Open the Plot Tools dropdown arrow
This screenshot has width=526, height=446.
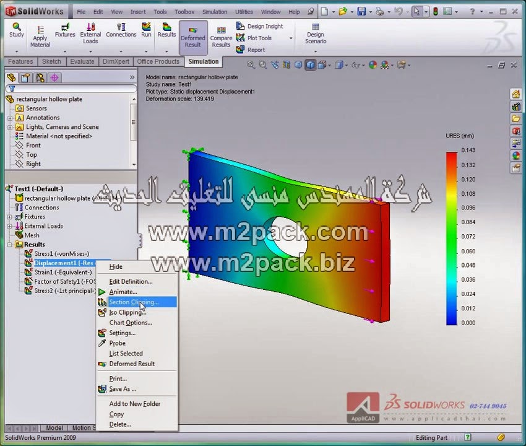click(x=291, y=38)
